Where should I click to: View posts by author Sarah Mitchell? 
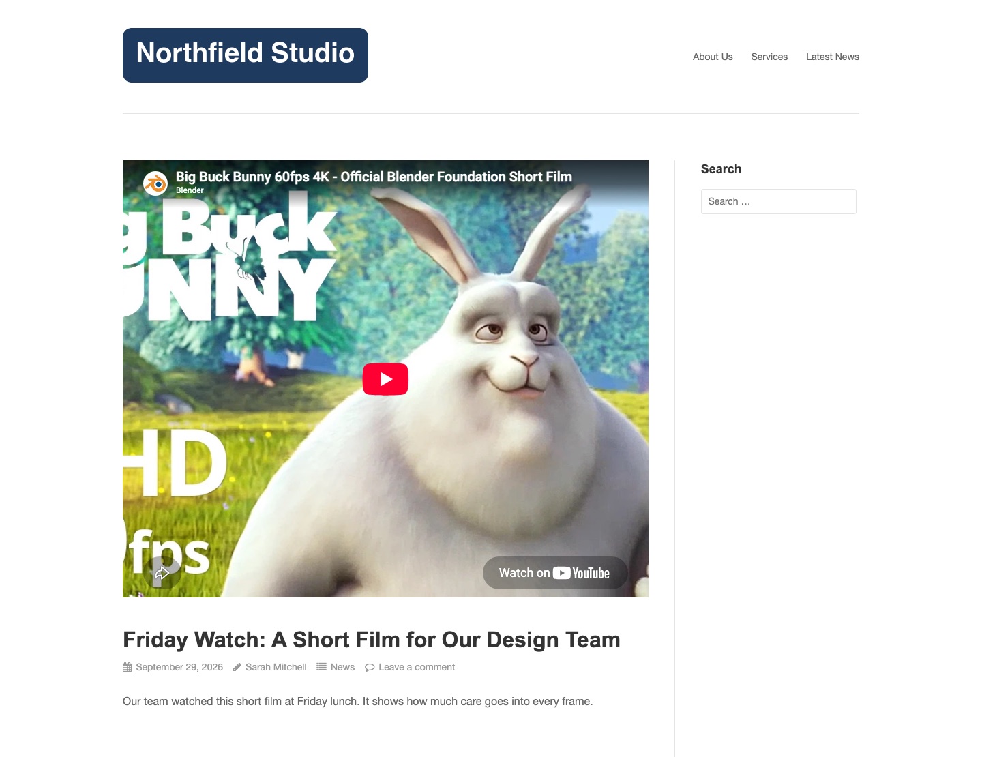(x=276, y=667)
